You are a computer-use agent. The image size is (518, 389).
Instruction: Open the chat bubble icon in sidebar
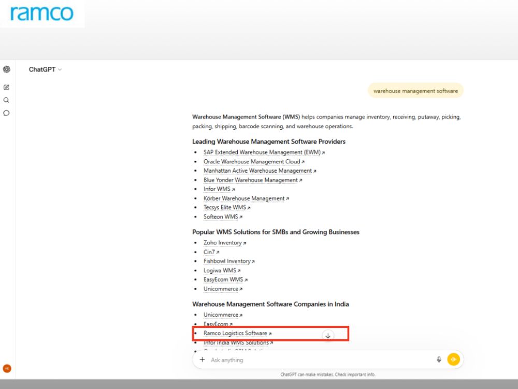[x=6, y=113]
